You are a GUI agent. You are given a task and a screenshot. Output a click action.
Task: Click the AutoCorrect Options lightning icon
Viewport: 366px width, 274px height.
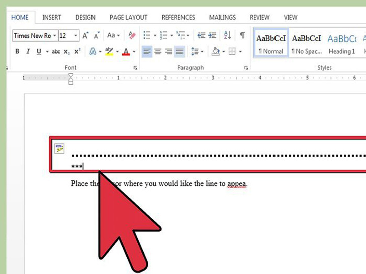pyautogui.click(x=59, y=149)
